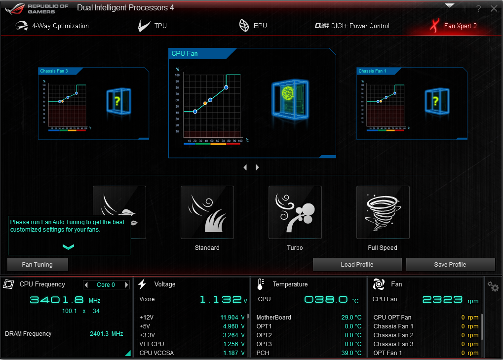Click the Chassis Fan 1 unknown-case icon

pos(435,101)
